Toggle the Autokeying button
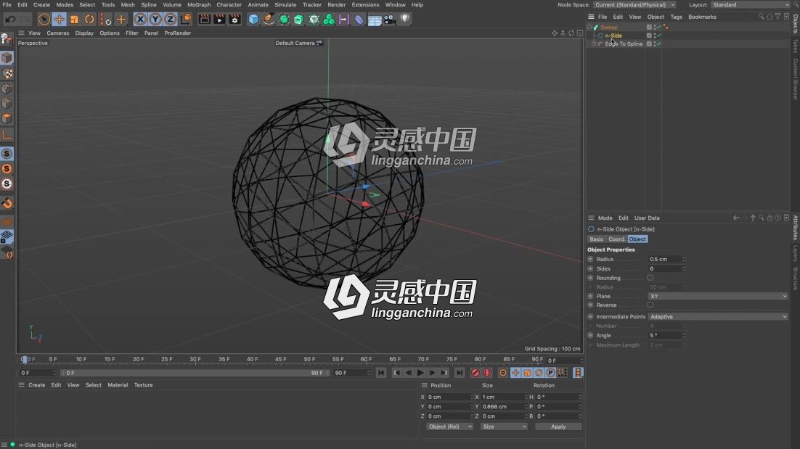Screen dimensions: 800x449 [487, 373]
